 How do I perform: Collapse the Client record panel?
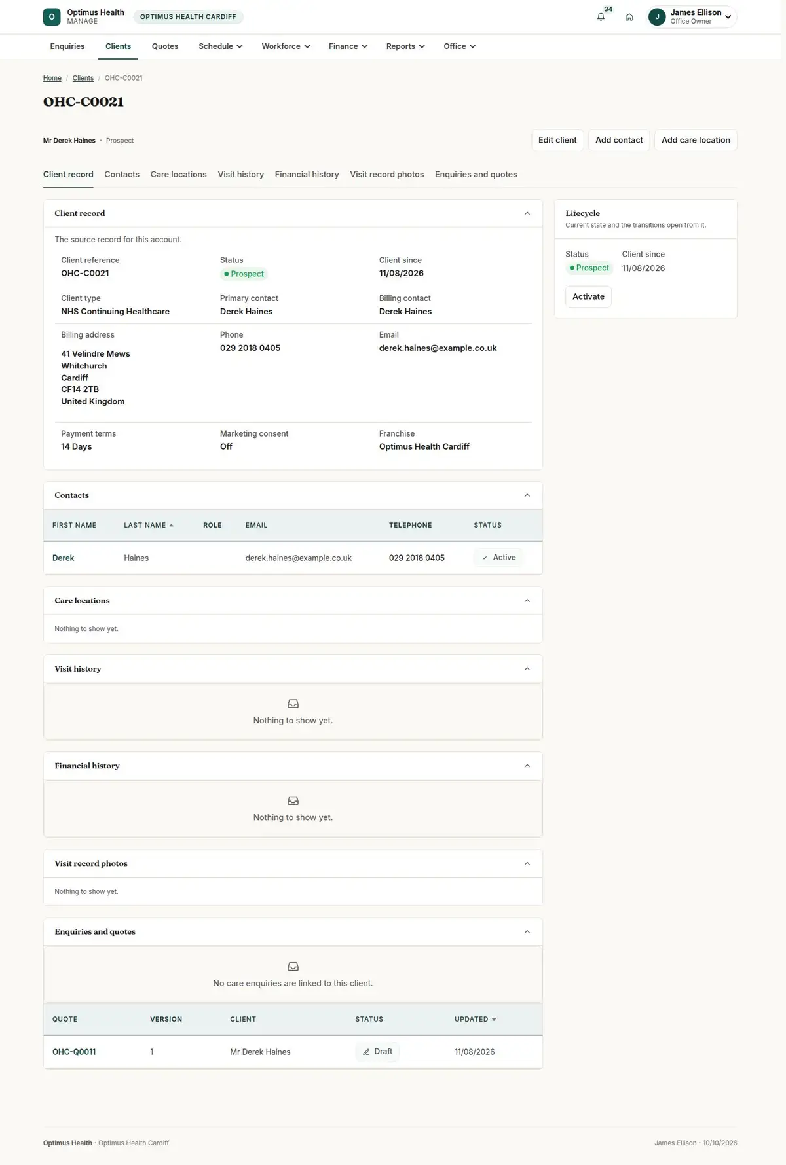[x=527, y=213]
